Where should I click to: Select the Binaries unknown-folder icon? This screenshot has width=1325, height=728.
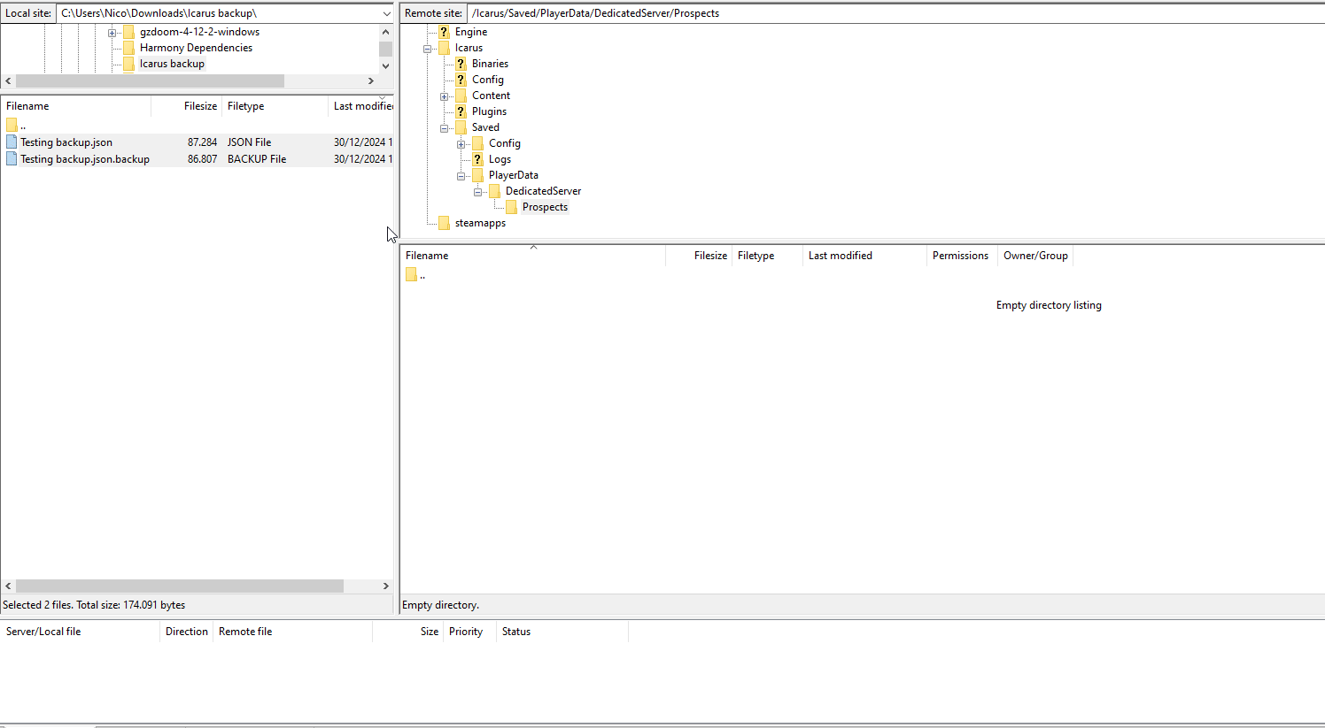pos(461,64)
